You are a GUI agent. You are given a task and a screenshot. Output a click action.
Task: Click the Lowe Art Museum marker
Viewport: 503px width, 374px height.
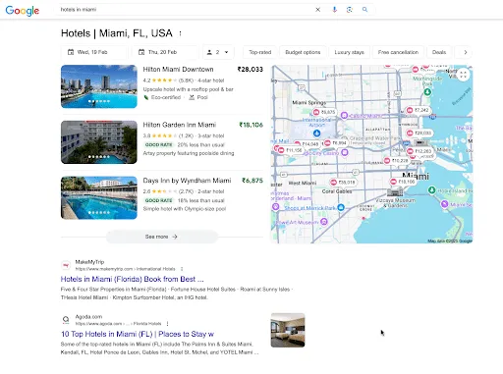click(x=324, y=222)
